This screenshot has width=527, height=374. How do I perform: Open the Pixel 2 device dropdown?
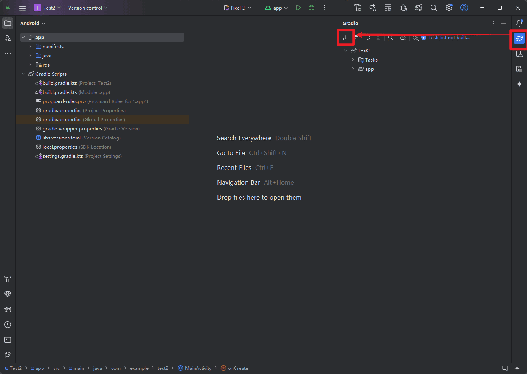point(238,8)
